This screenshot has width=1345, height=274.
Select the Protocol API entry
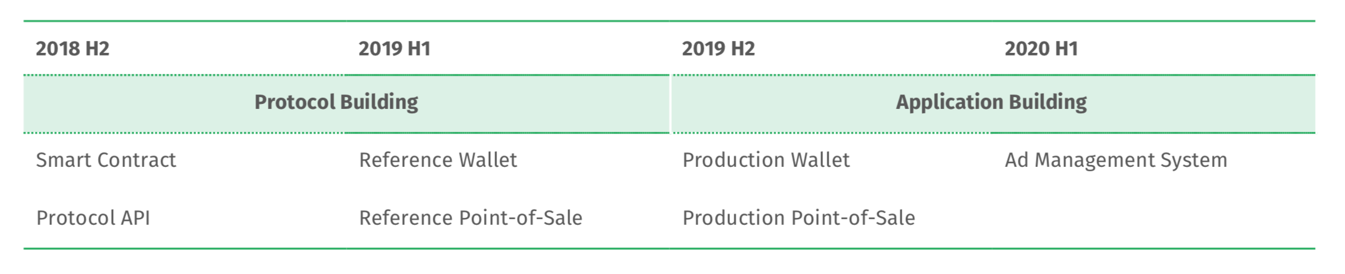coord(93,218)
